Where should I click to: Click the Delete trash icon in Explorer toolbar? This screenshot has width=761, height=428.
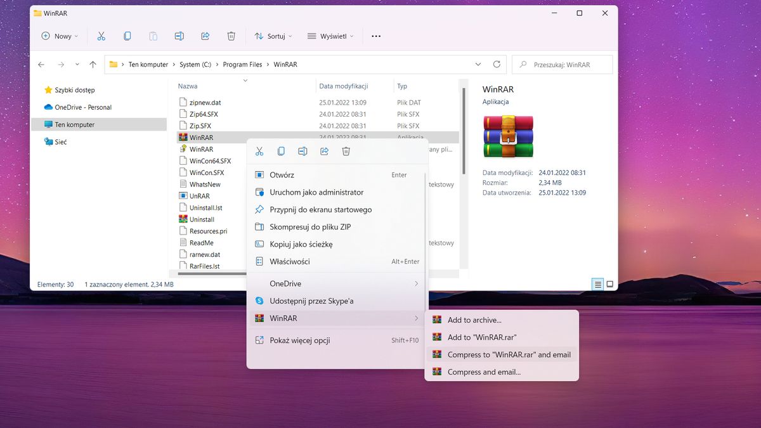pos(231,36)
